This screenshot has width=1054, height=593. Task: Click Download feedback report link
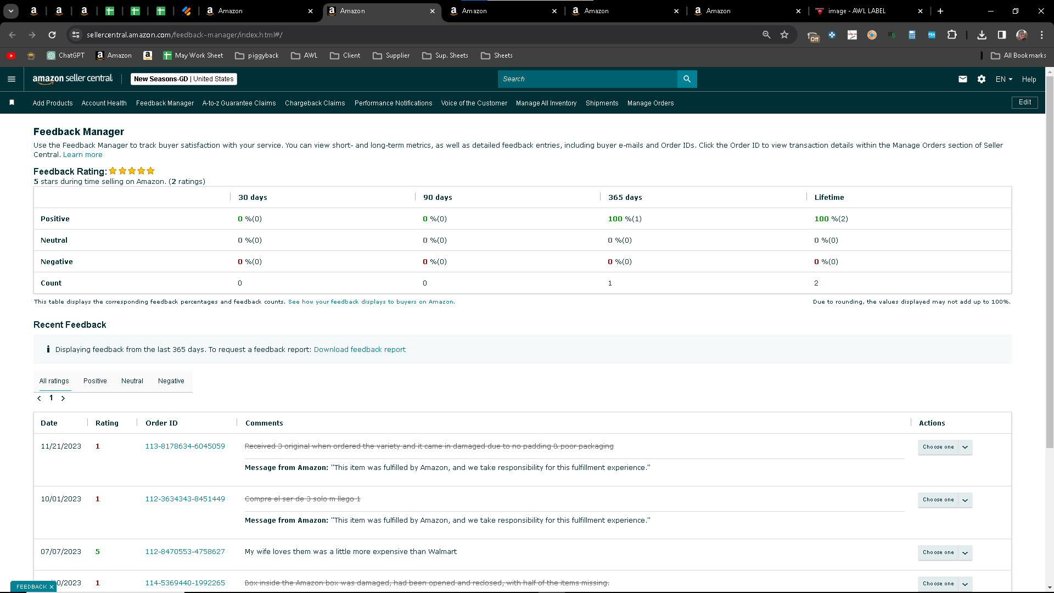(x=360, y=350)
